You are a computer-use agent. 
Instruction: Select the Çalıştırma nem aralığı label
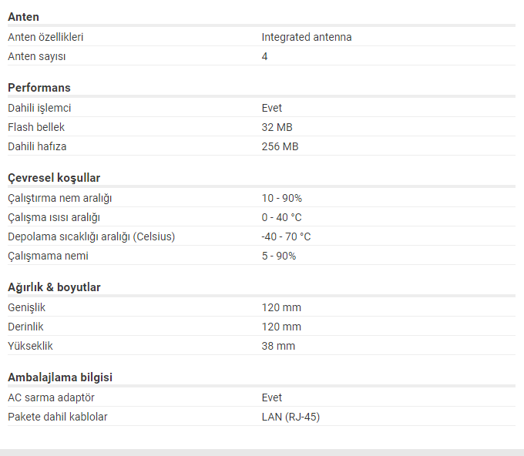60,198
